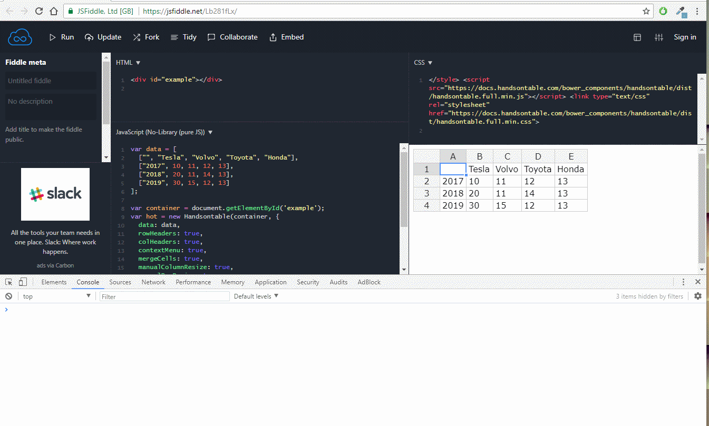Image resolution: width=709 pixels, height=426 pixels.
Task: Open the ads via Carbon link
Action: [x=55, y=265]
